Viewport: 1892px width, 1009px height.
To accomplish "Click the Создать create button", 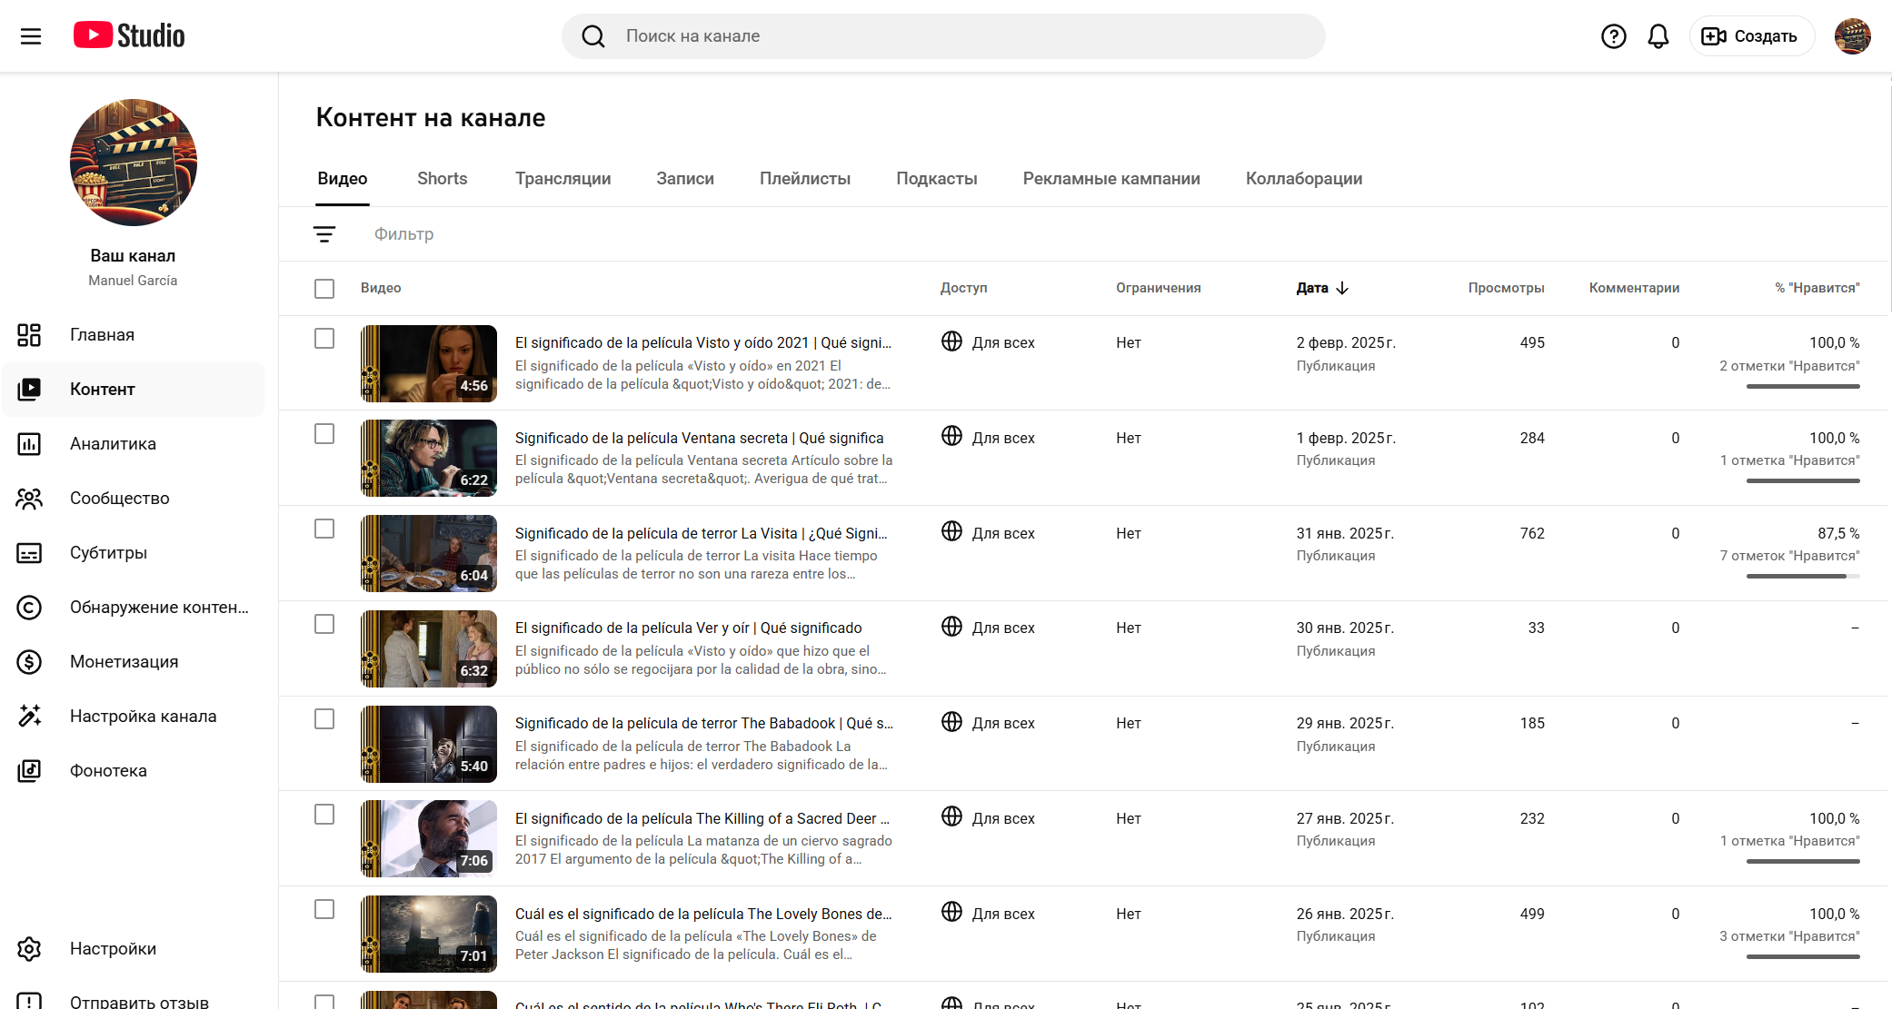I will click(x=1750, y=36).
